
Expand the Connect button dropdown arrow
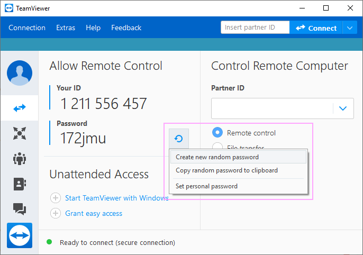(x=350, y=28)
